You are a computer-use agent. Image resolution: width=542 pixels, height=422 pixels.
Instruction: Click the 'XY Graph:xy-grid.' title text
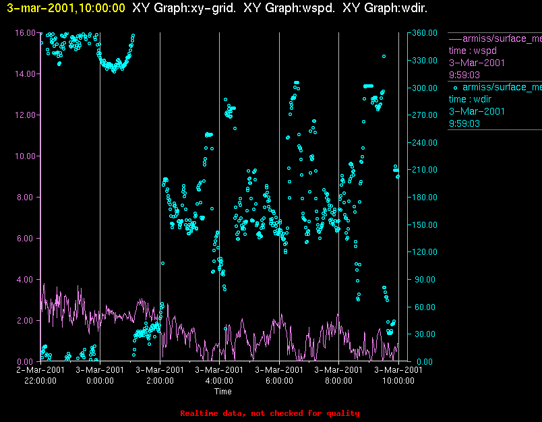tap(184, 8)
